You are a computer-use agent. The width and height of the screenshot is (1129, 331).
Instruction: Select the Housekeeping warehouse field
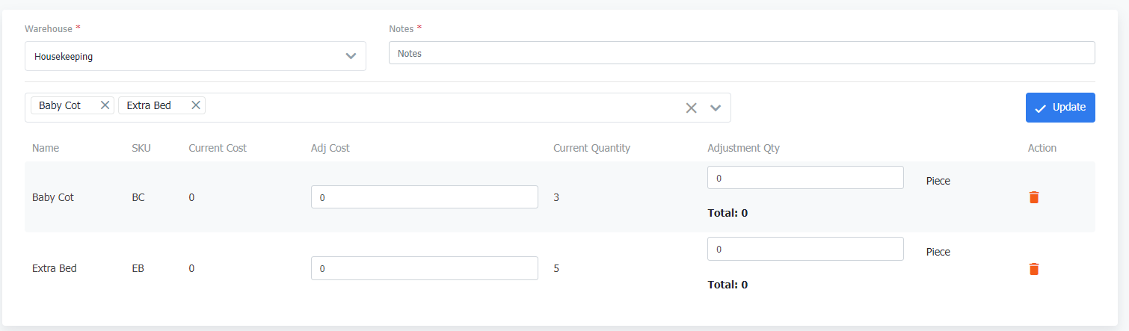coord(179,56)
